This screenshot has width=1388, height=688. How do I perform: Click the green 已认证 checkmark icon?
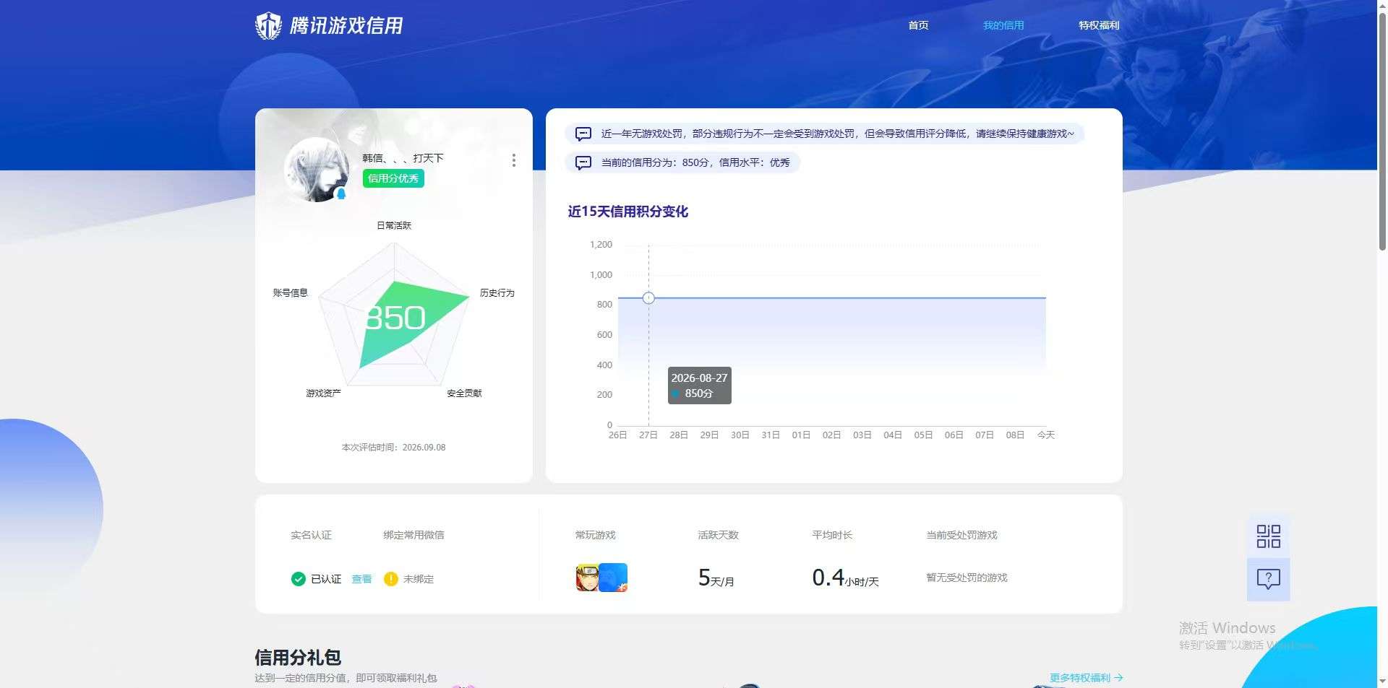point(298,579)
